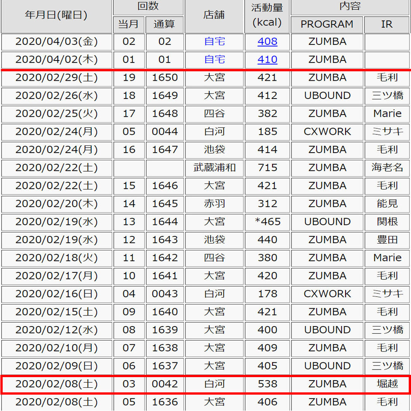
Task: Click the 406 kcal value
Action: (267, 402)
